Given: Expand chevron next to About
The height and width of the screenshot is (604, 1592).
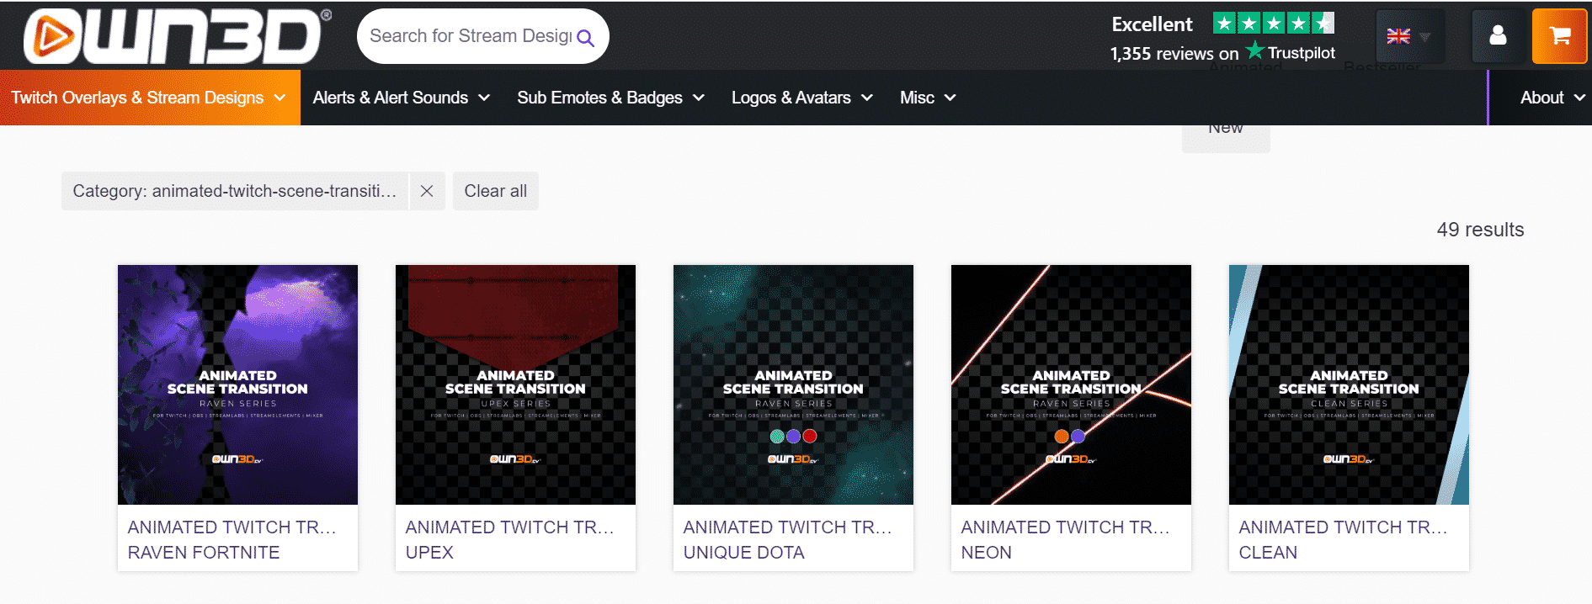Looking at the screenshot, I should [1579, 98].
